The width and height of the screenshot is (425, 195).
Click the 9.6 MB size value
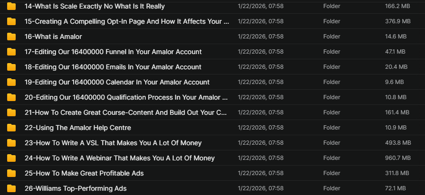pyautogui.click(x=395, y=82)
